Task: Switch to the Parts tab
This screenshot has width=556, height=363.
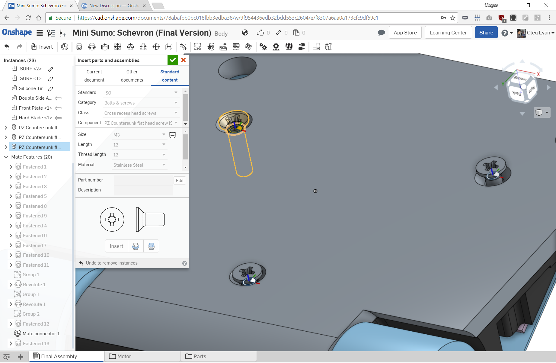Action: pyautogui.click(x=219, y=356)
